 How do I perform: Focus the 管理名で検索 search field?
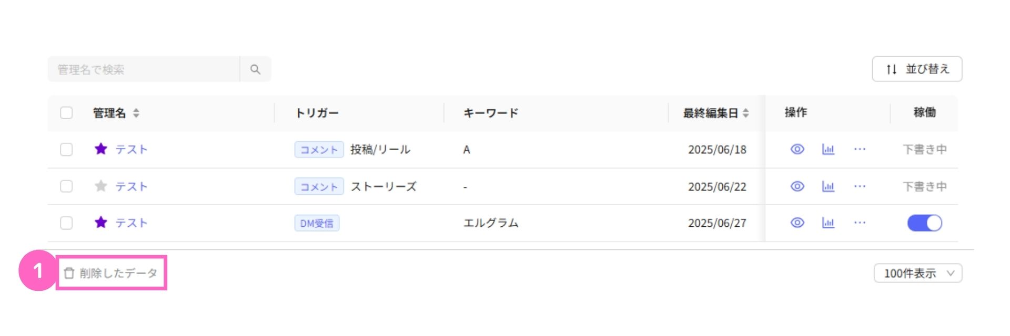[144, 69]
